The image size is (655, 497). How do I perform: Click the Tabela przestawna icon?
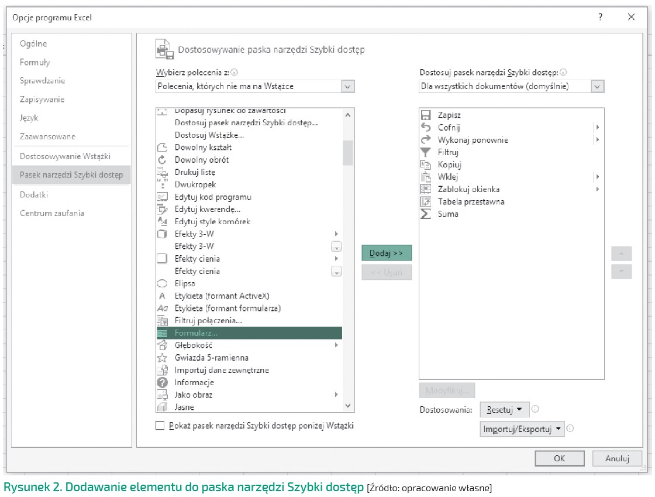pos(426,201)
